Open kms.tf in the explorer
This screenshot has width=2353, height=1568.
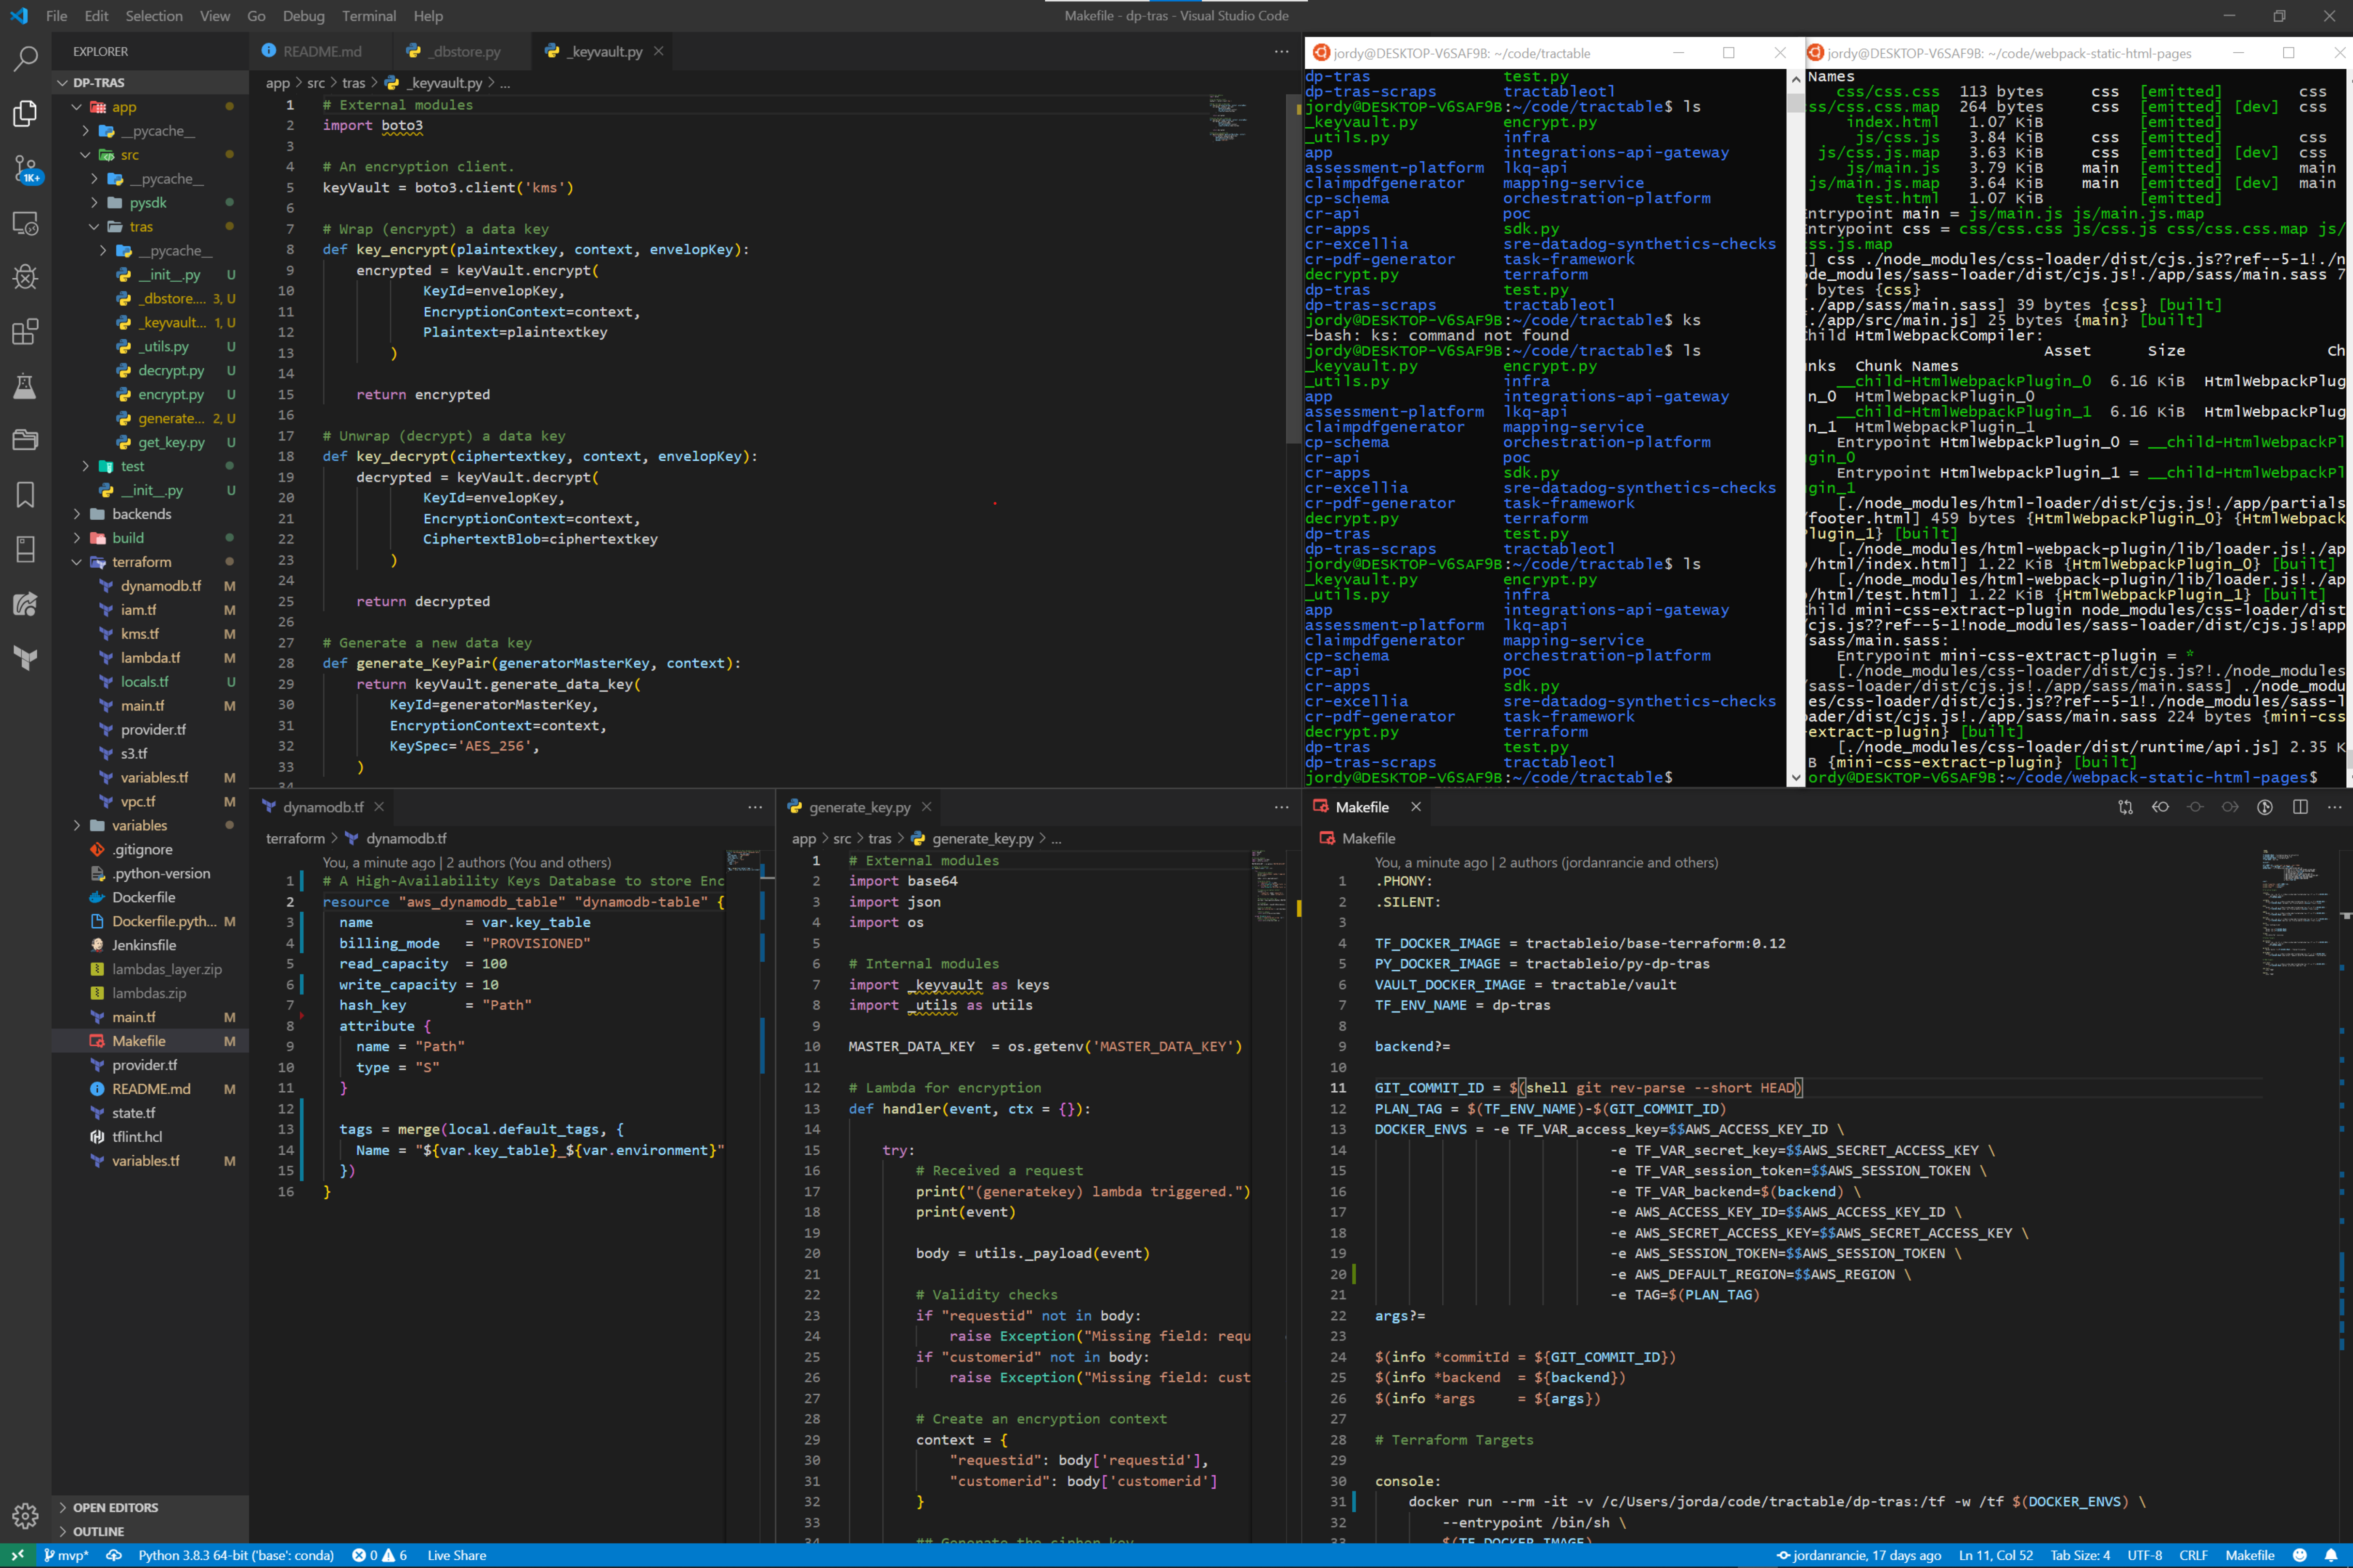click(x=150, y=634)
